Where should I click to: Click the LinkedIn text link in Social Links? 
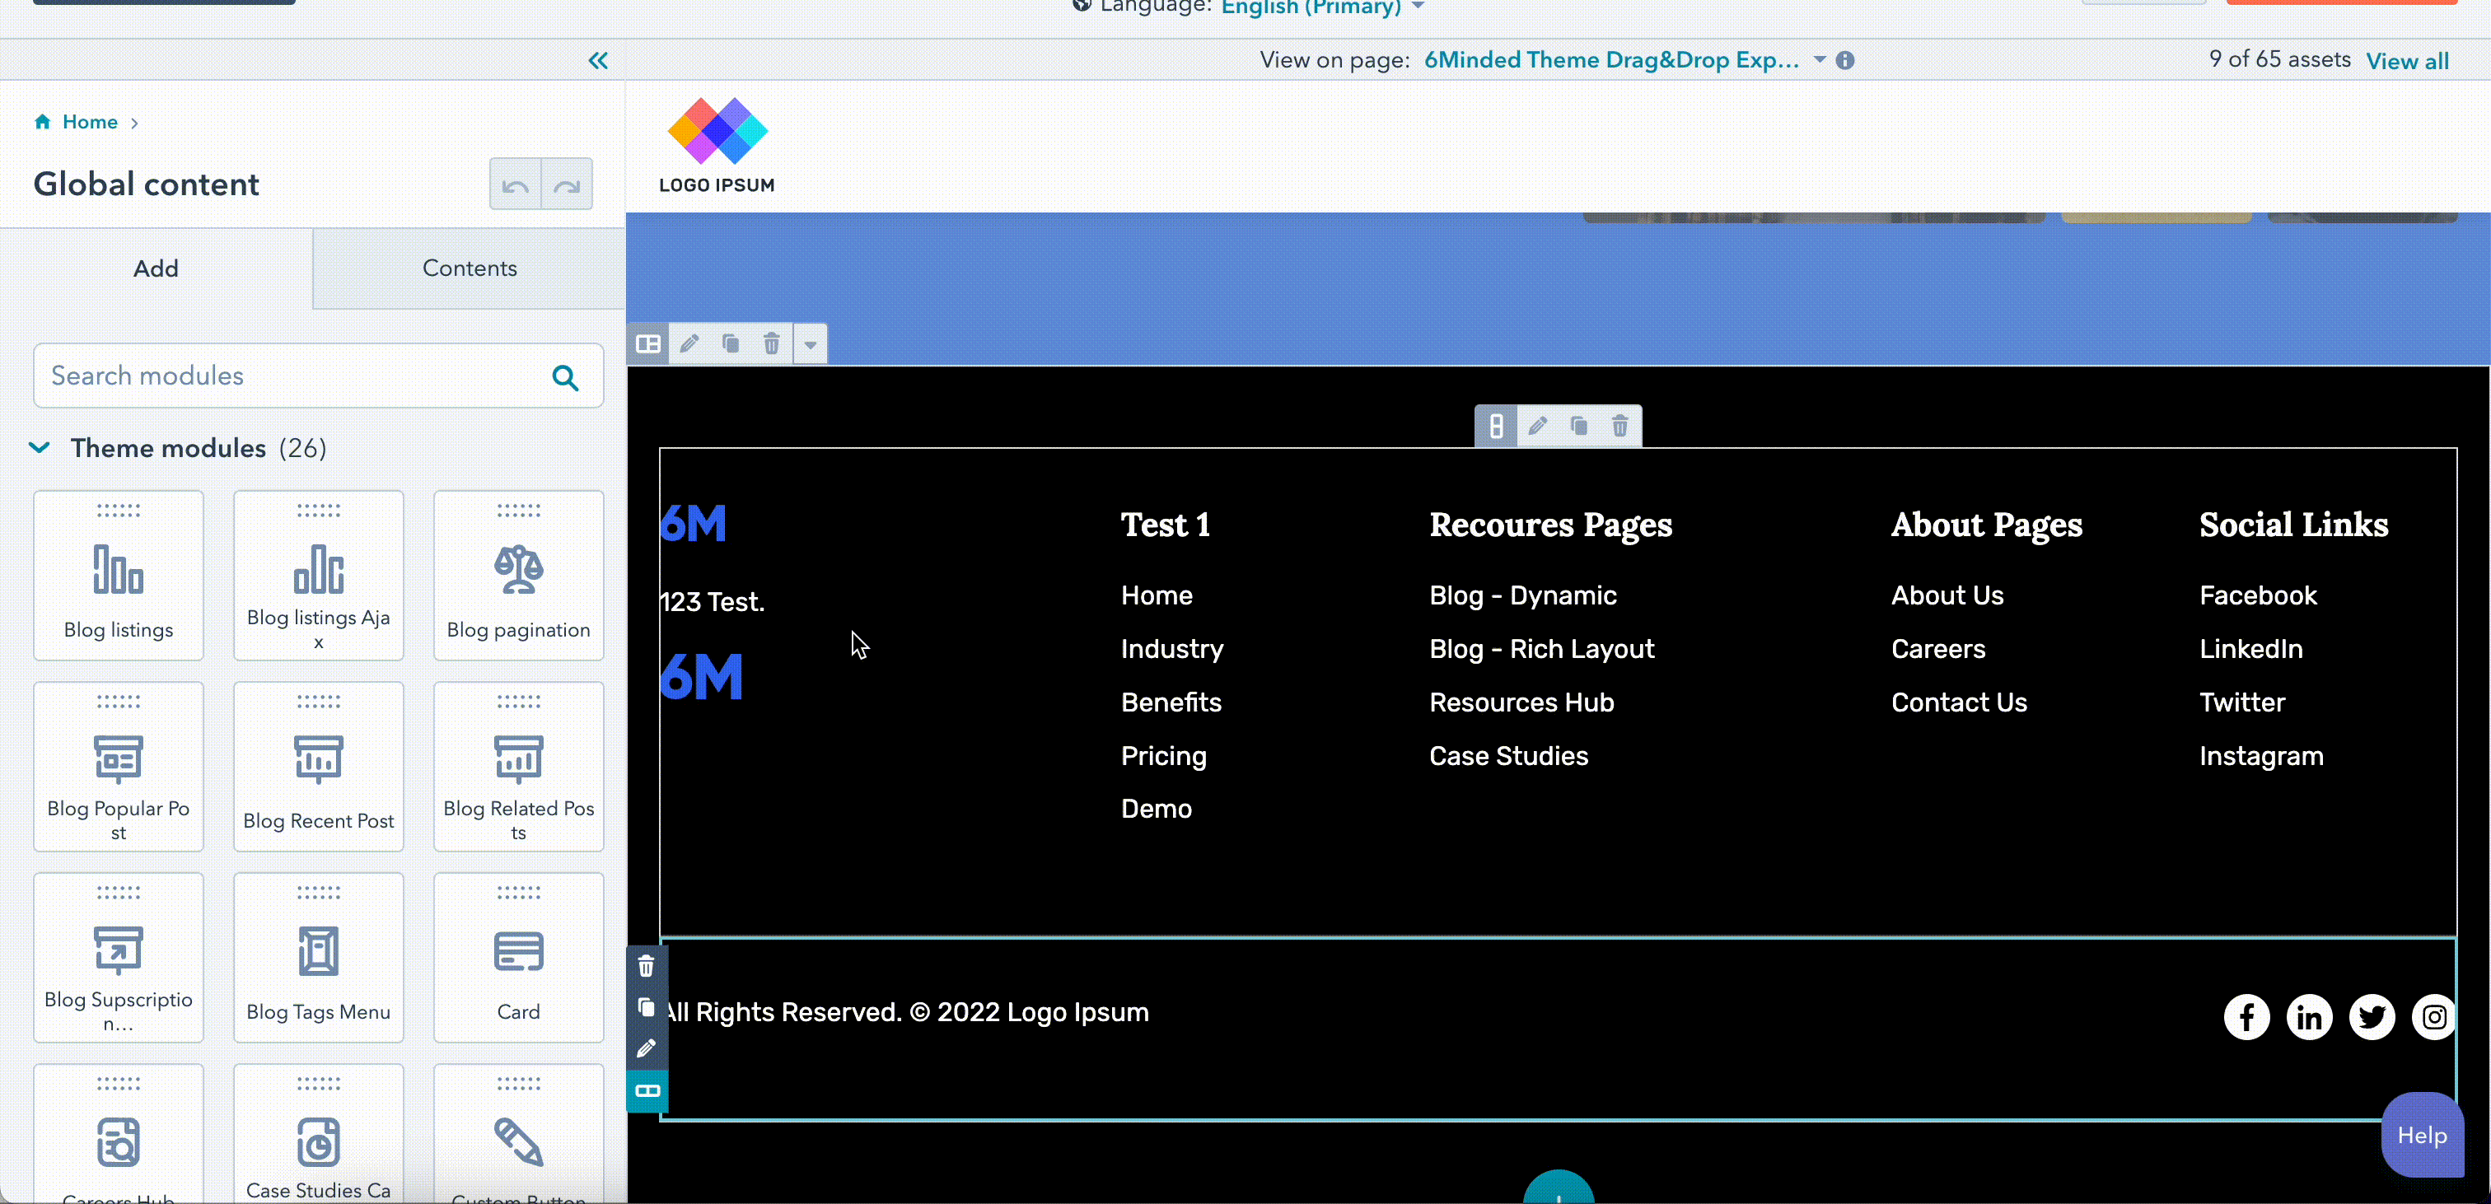(2251, 649)
